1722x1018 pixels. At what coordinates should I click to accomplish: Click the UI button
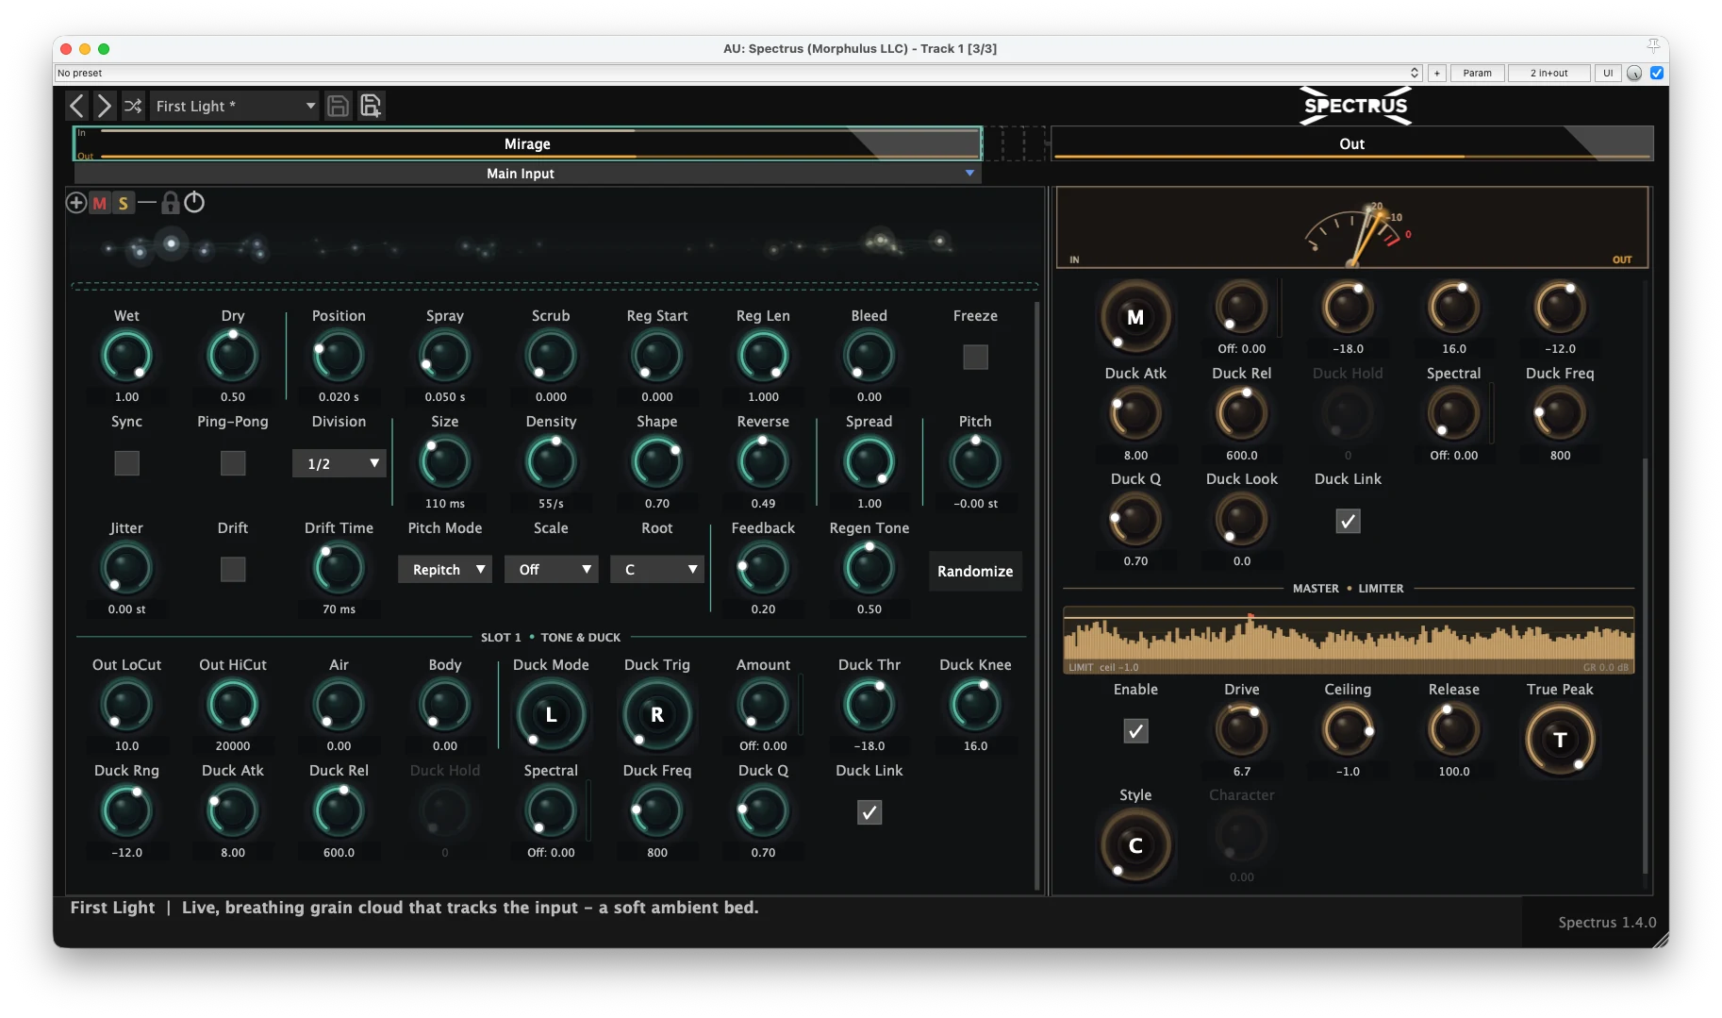[x=1608, y=73]
